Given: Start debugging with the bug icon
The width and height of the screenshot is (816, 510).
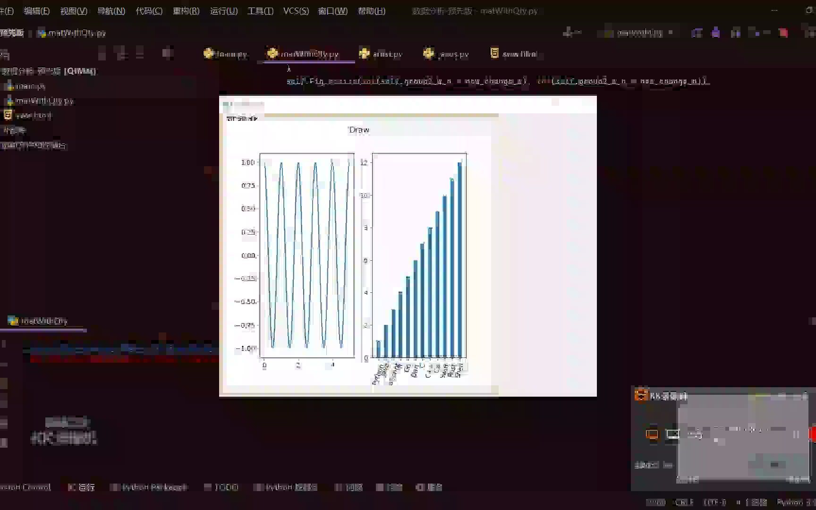Looking at the screenshot, I should tap(716, 33).
